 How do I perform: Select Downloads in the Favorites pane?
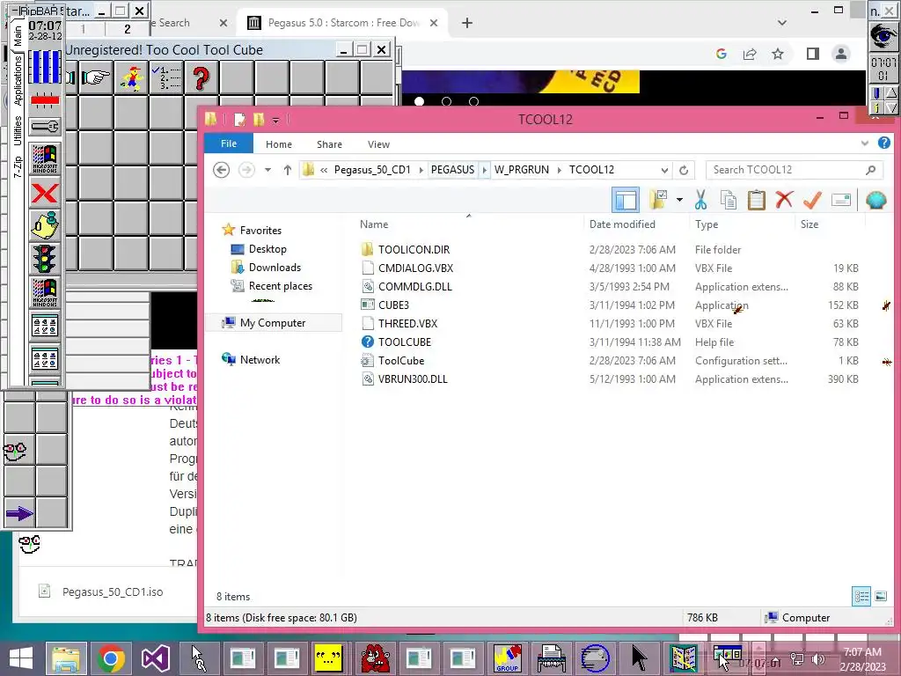click(275, 268)
